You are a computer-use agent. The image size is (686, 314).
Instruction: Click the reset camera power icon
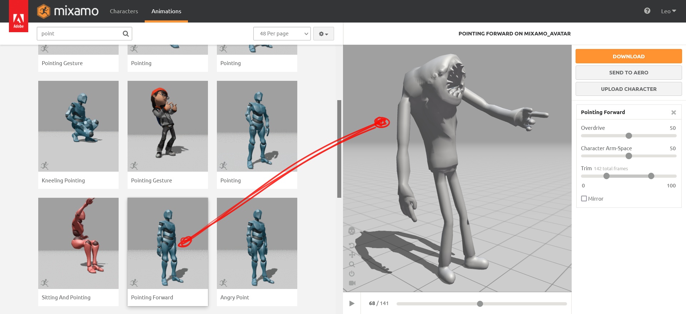tap(352, 274)
